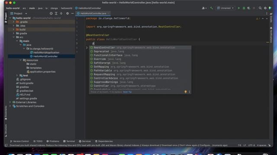Collapse the main folder

(17, 41)
